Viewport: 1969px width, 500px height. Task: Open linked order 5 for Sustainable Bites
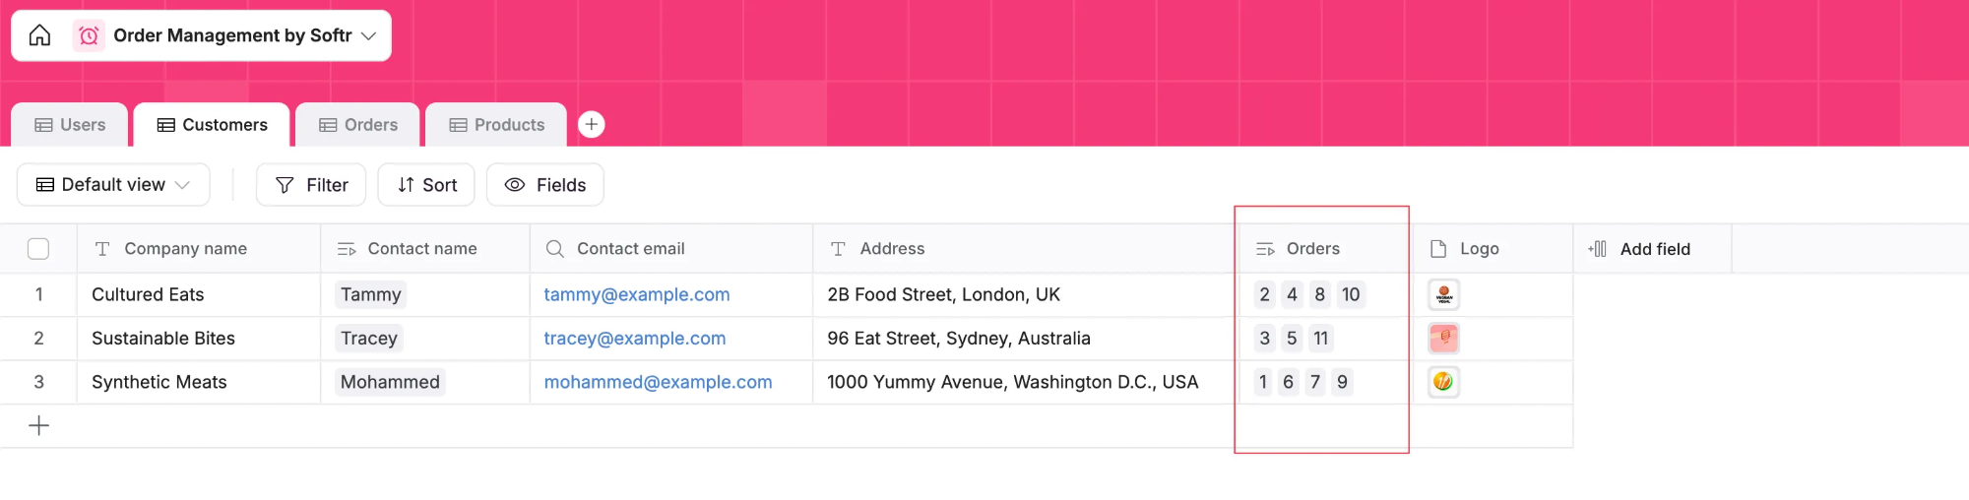click(x=1293, y=338)
